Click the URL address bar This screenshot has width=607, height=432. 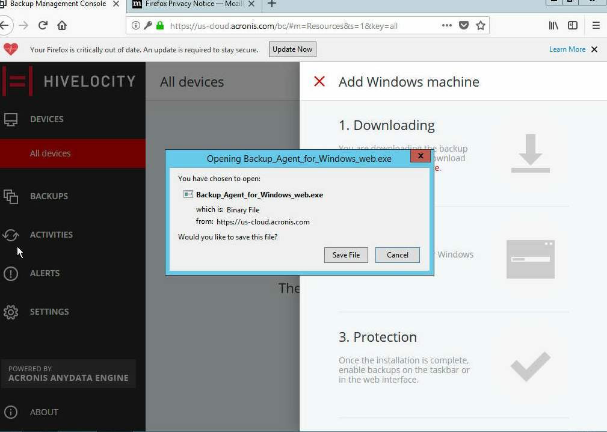click(x=301, y=26)
